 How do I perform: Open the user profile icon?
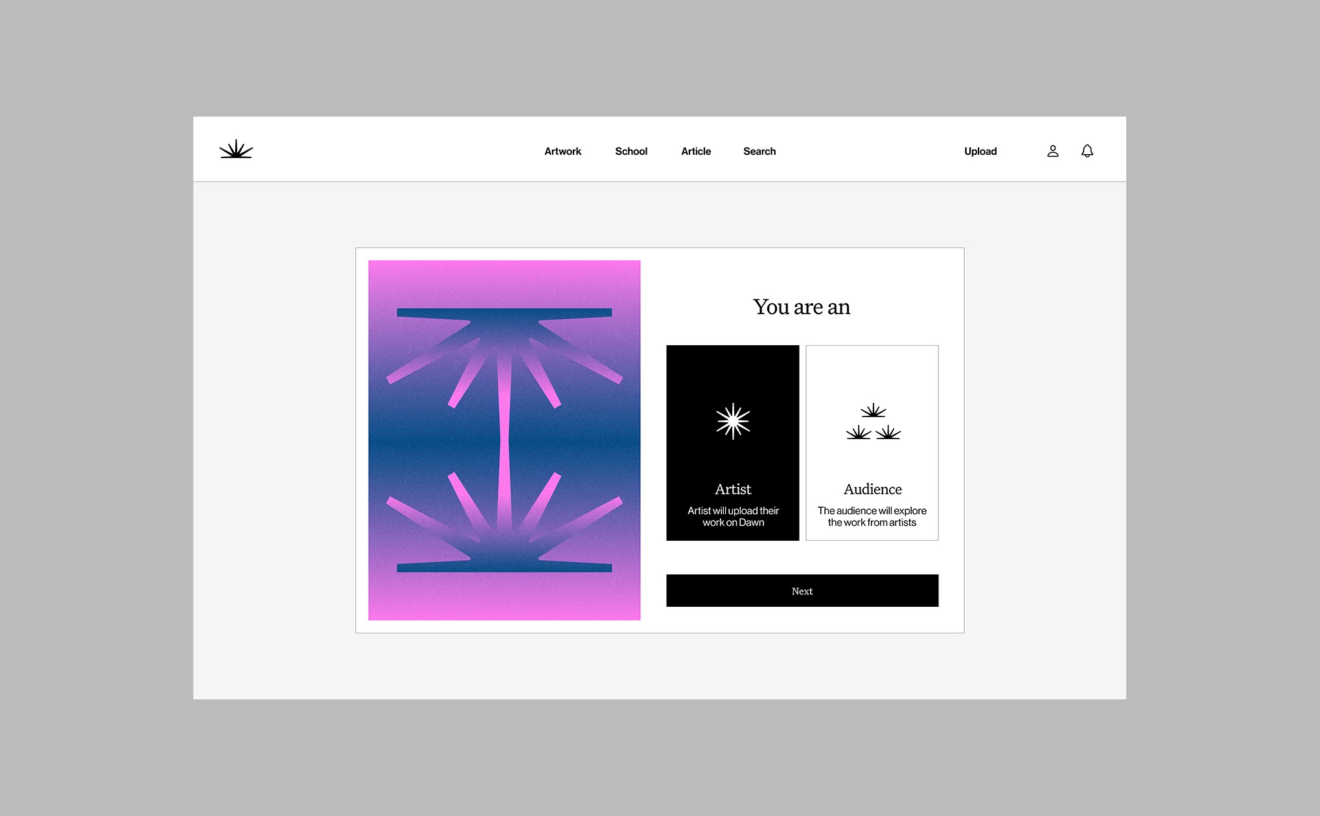1052,151
